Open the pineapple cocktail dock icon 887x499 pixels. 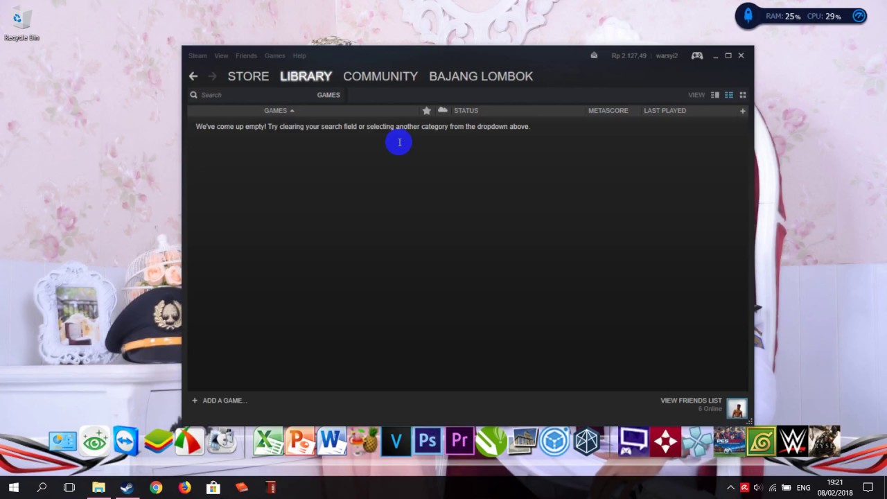[364, 441]
